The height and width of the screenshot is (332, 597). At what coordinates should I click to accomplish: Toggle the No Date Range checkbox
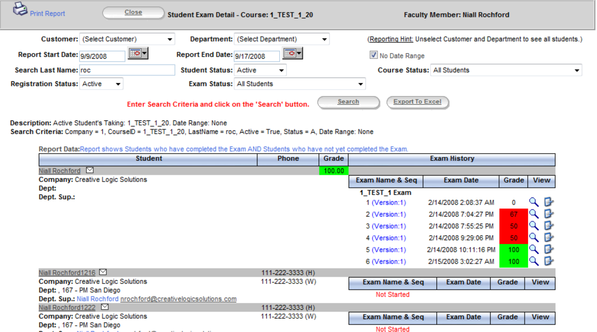coord(374,55)
